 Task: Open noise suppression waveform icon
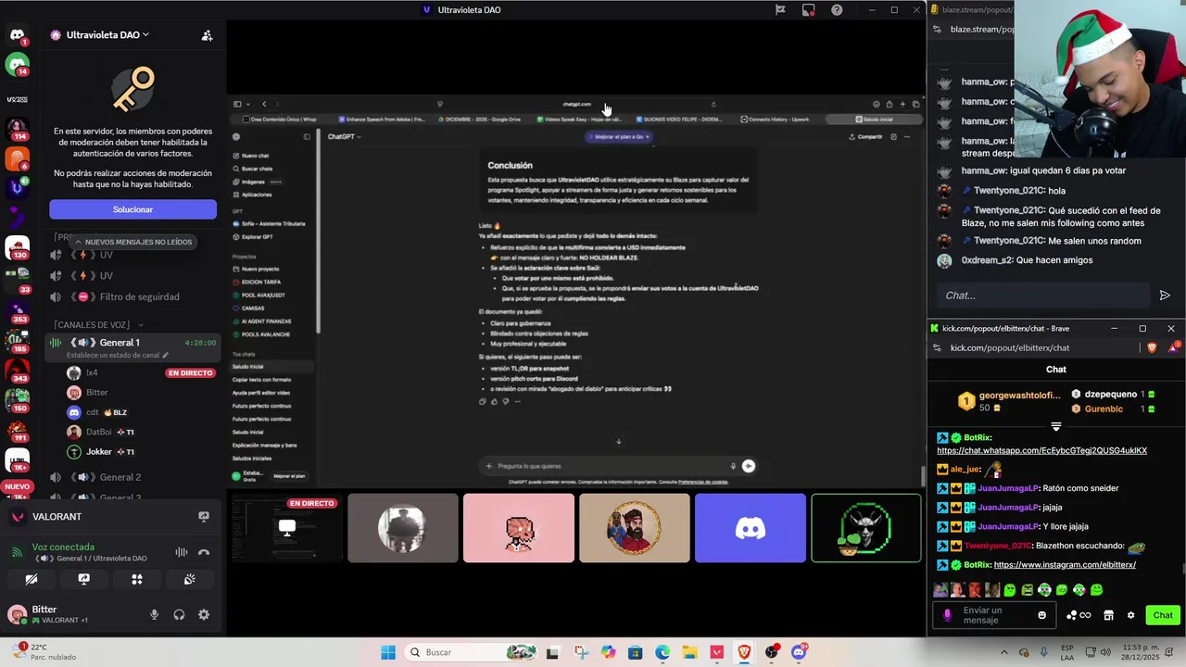click(x=182, y=552)
